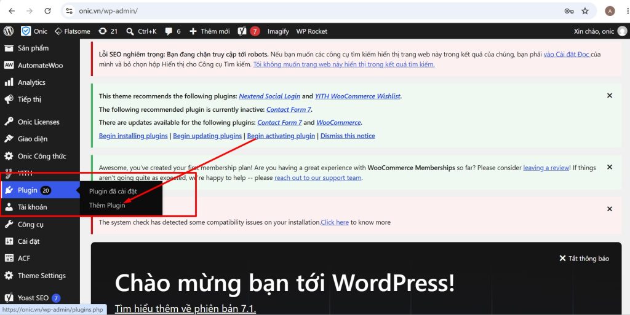
Task: Select Plugin đã cài đặt in submenu
Action: 113,191
